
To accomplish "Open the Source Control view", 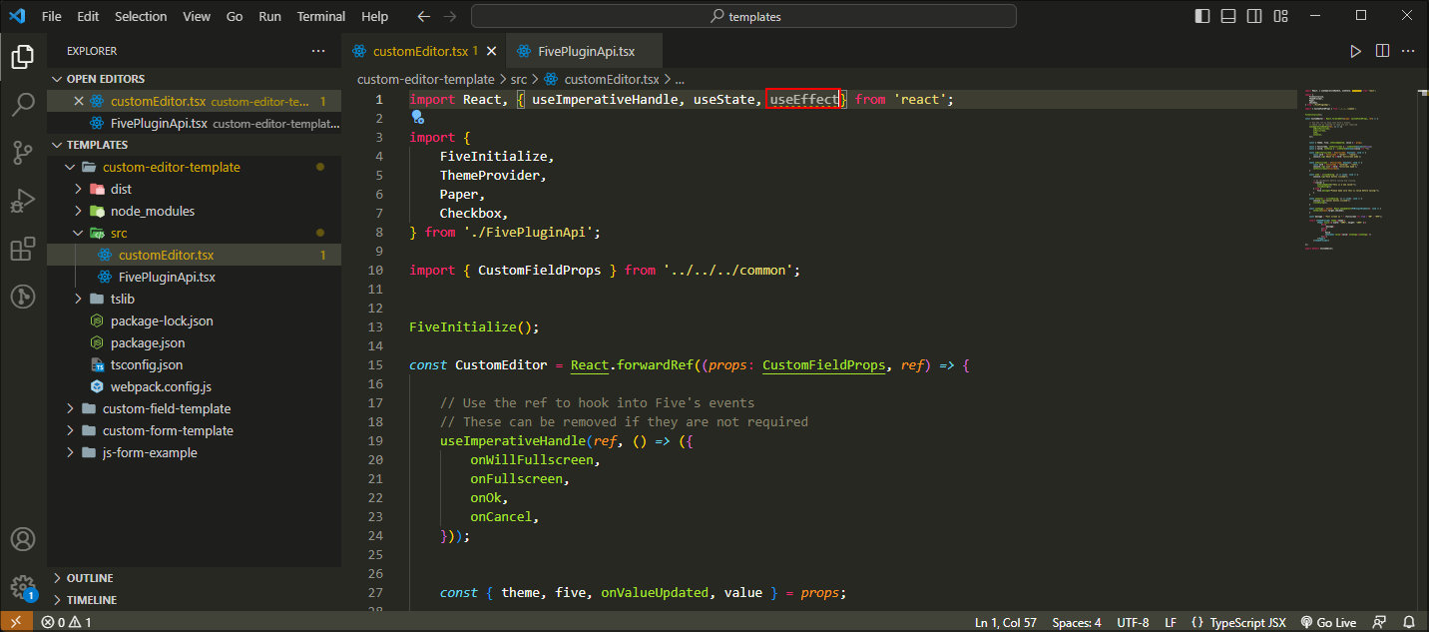I will point(22,152).
